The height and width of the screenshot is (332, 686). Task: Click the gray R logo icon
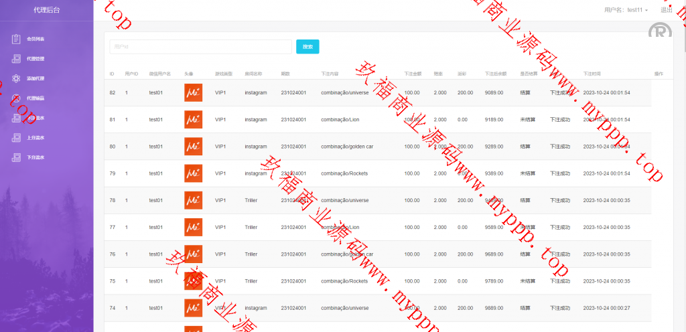(x=659, y=32)
